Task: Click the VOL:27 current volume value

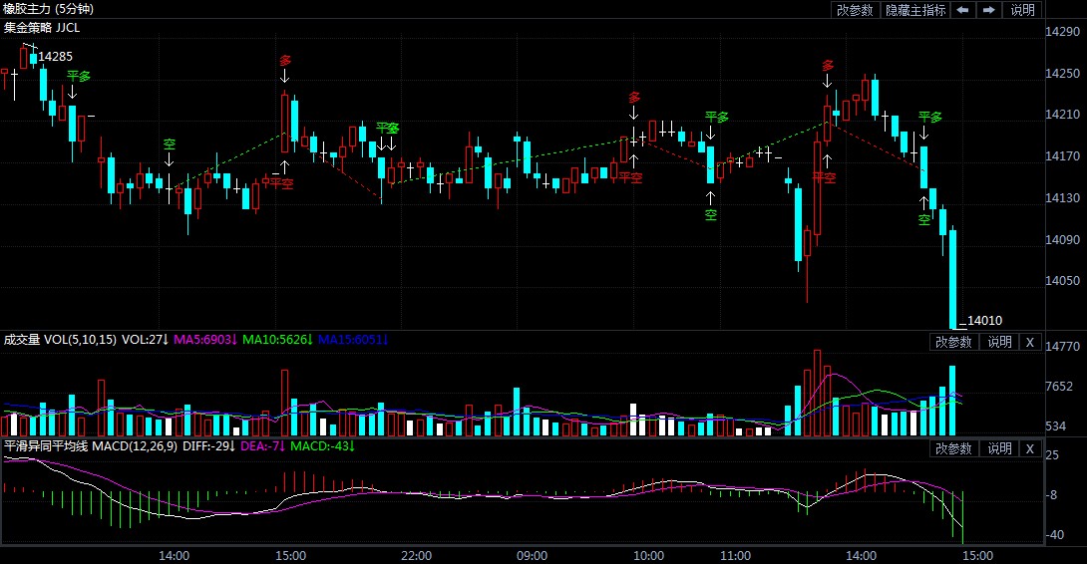Action: pos(145,340)
